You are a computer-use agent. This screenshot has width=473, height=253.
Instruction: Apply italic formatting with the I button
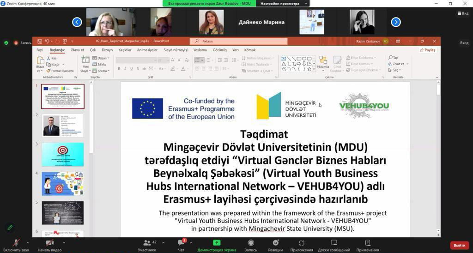pyautogui.click(x=125, y=69)
